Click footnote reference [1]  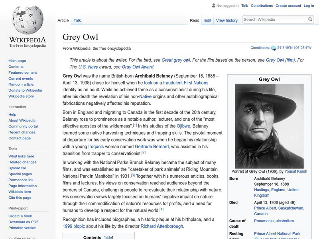(x=135, y=125)
